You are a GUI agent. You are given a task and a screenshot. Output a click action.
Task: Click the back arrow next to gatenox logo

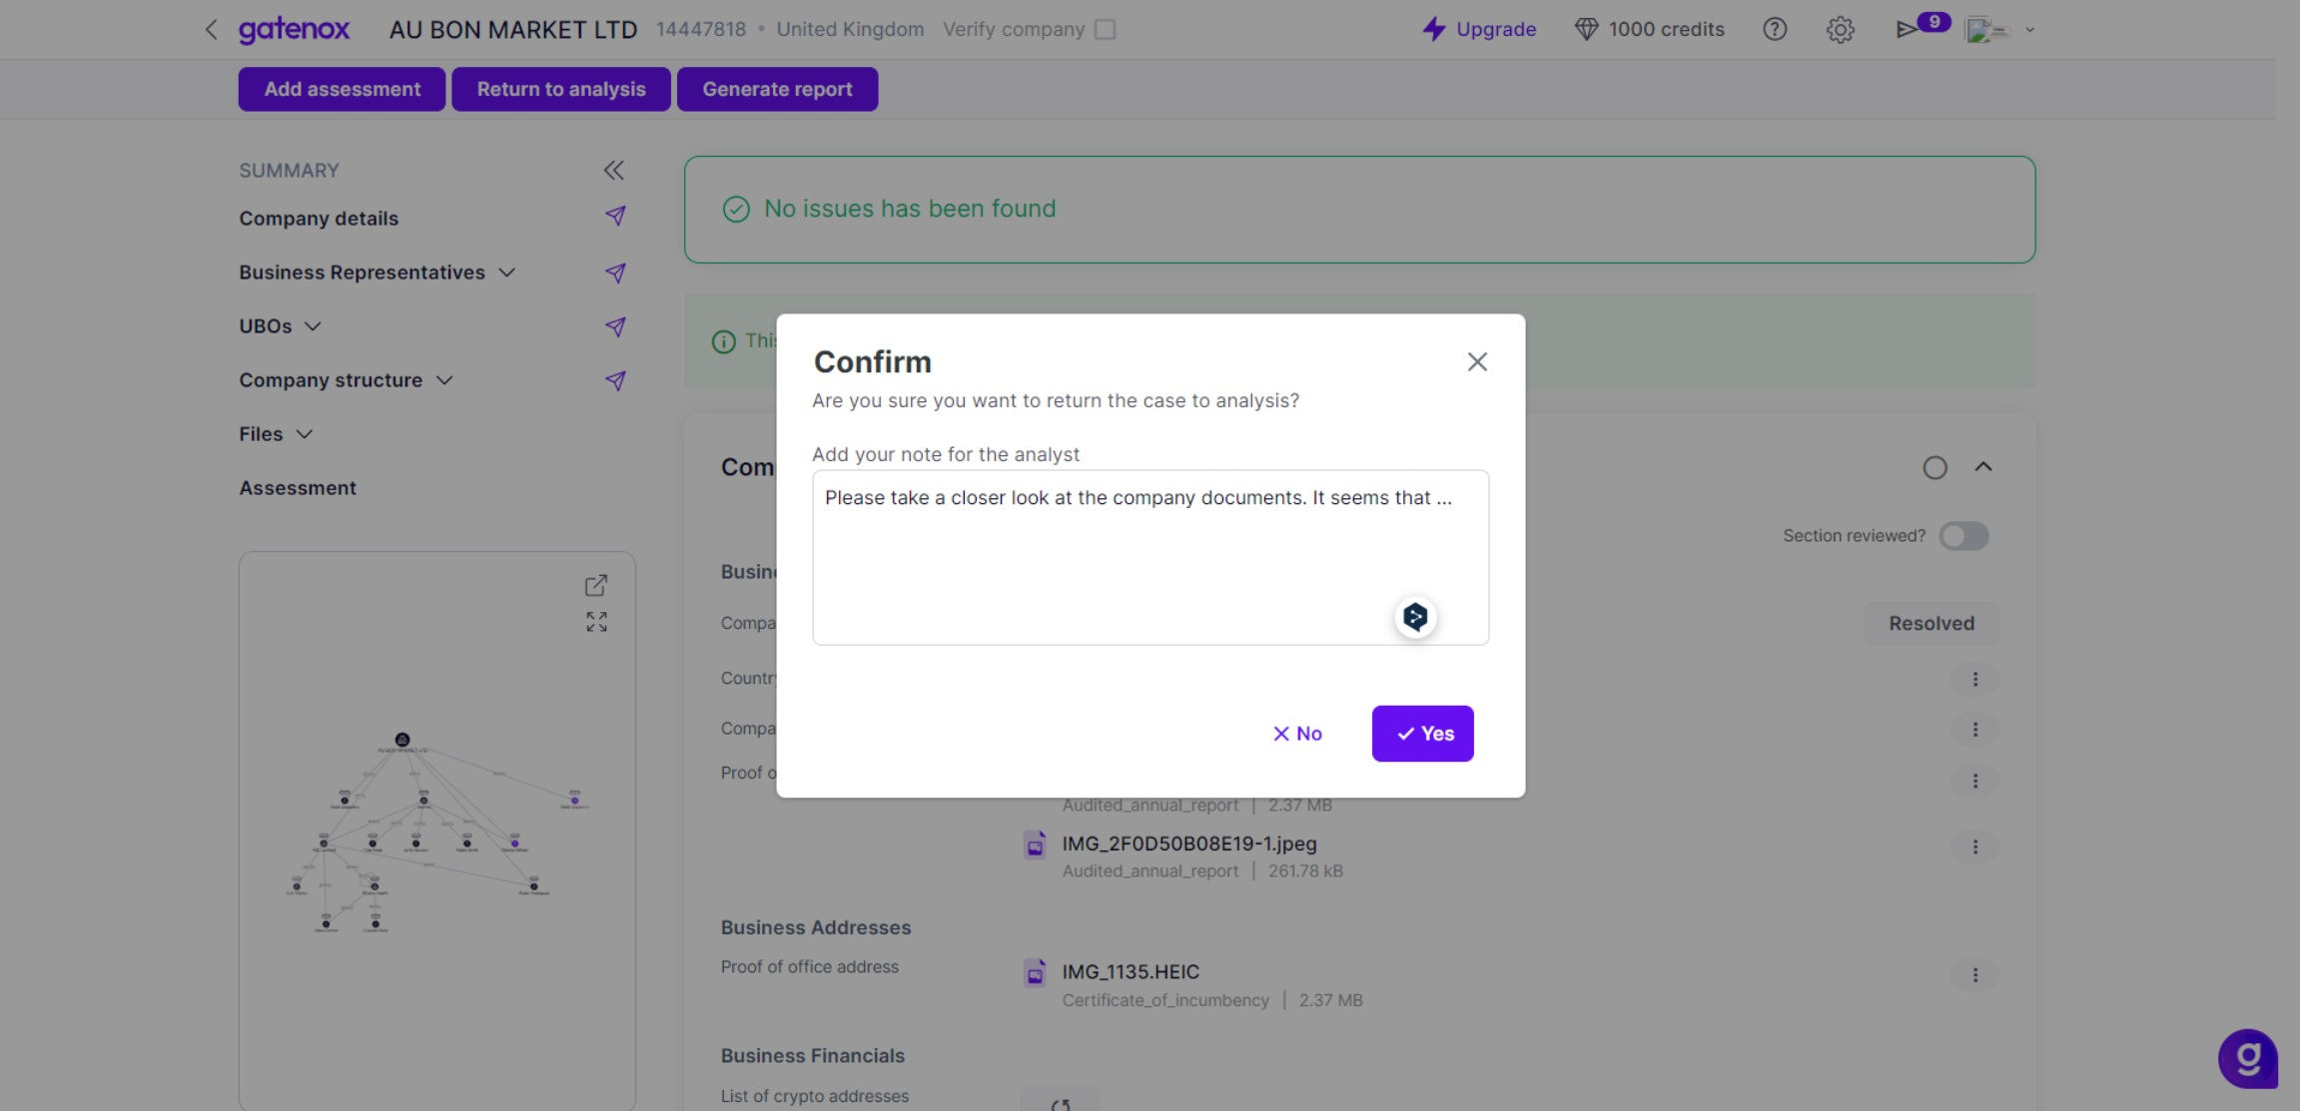click(211, 29)
